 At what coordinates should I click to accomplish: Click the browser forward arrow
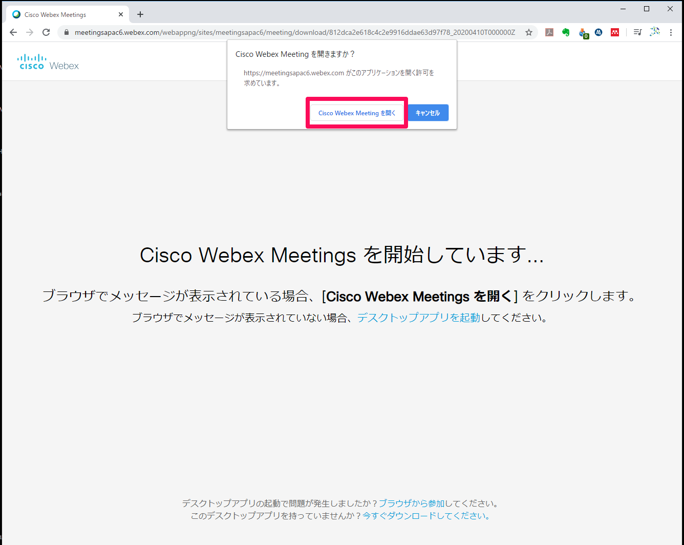(x=30, y=32)
